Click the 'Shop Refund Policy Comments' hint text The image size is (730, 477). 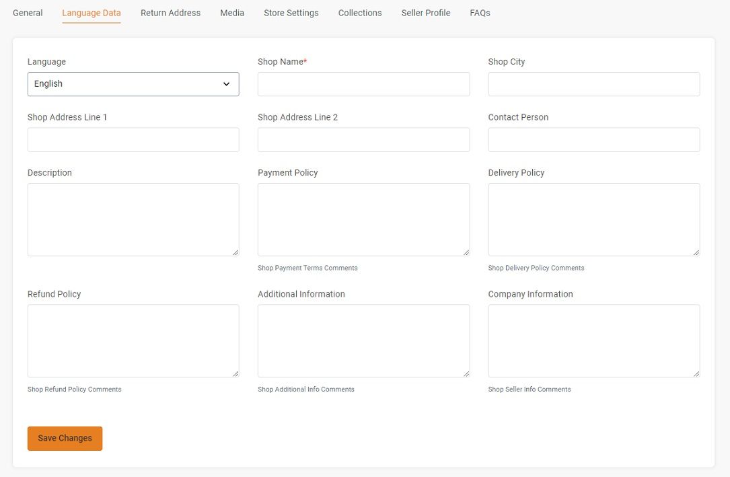point(75,390)
